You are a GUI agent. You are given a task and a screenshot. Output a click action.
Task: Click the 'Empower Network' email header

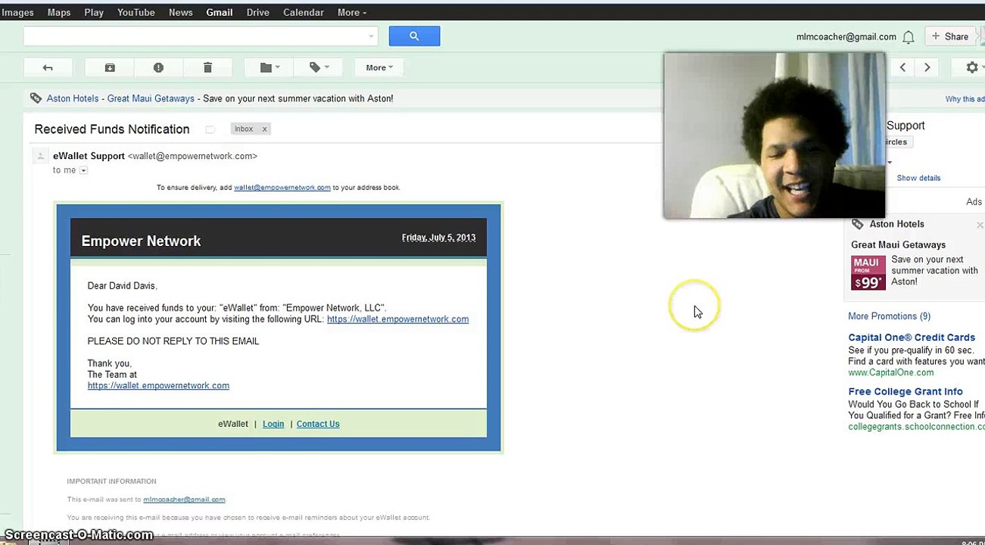[x=141, y=241]
